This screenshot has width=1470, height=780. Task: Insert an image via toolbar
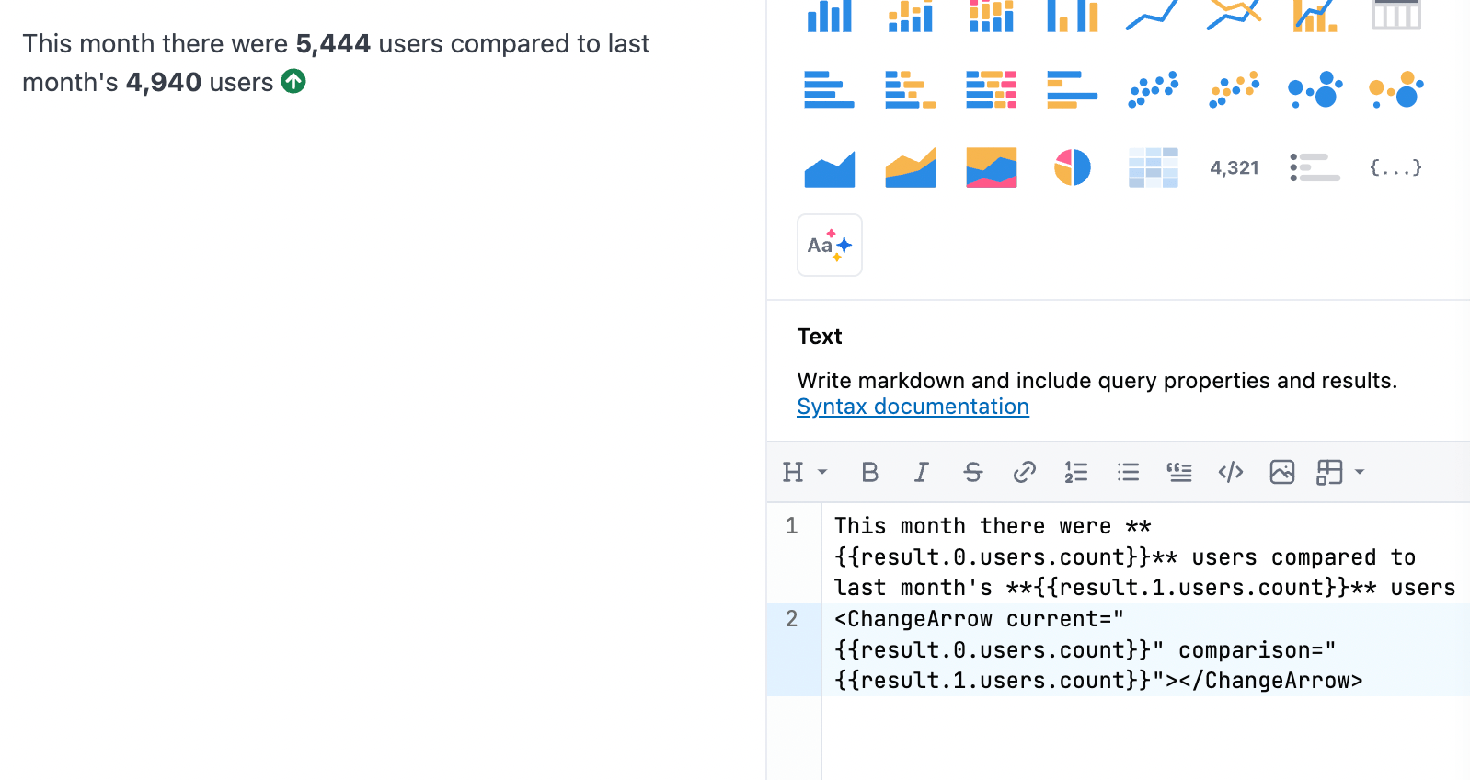(x=1281, y=472)
